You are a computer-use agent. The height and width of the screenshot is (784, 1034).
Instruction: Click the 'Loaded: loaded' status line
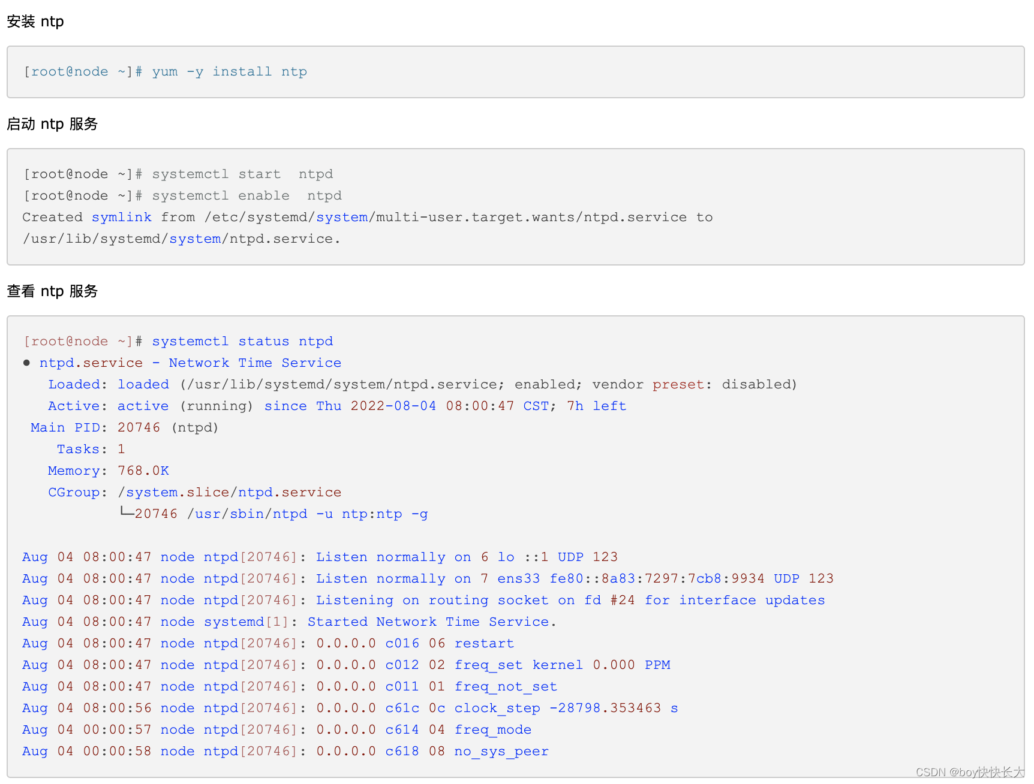pos(422,385)
